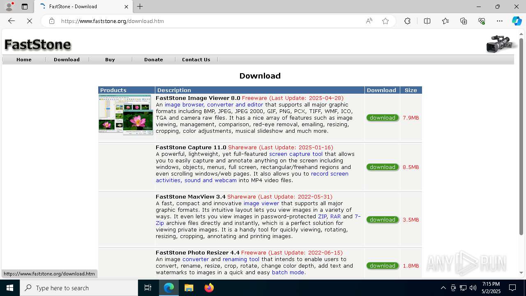Close the FastStone - Download tab
This screenshot has height=296, width=526.
127,7
